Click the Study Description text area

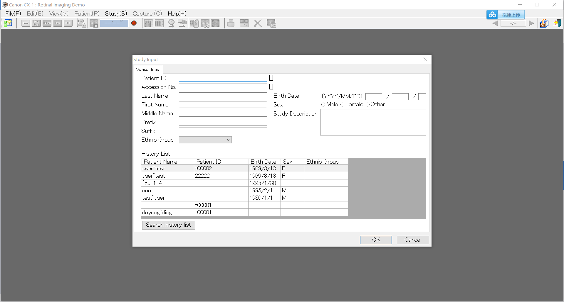coord(373,122)
